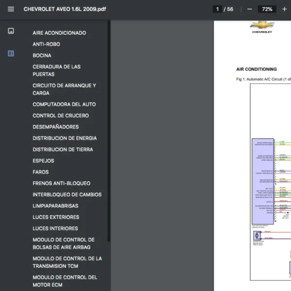The width and height of the screenshot is (291, 291).
Task: Jump to BOCINA bookmark
Action: pos(42,55)
